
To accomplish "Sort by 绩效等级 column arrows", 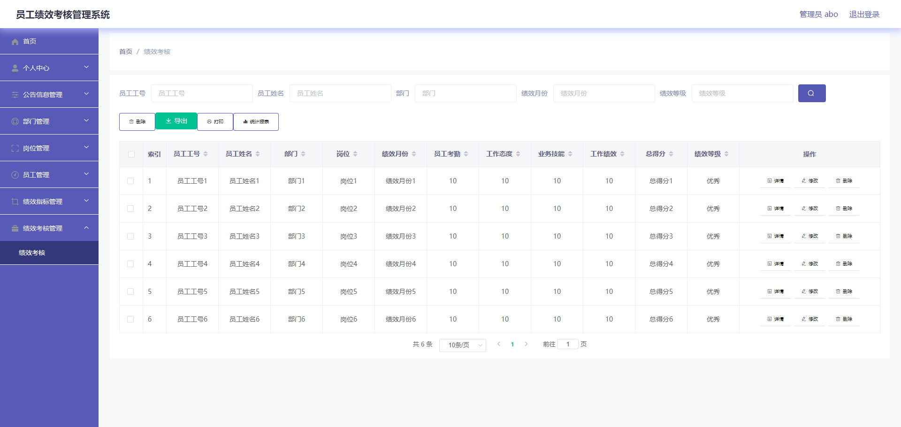I will click(x=726, y=154).
